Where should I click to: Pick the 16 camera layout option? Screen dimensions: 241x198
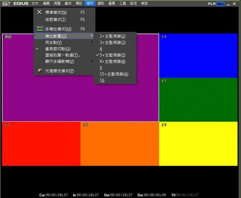click(102, 80)
